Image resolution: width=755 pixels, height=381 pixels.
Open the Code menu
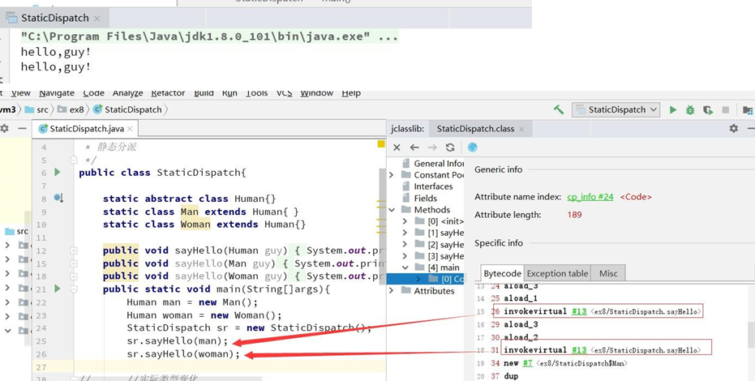coord(93,93)
